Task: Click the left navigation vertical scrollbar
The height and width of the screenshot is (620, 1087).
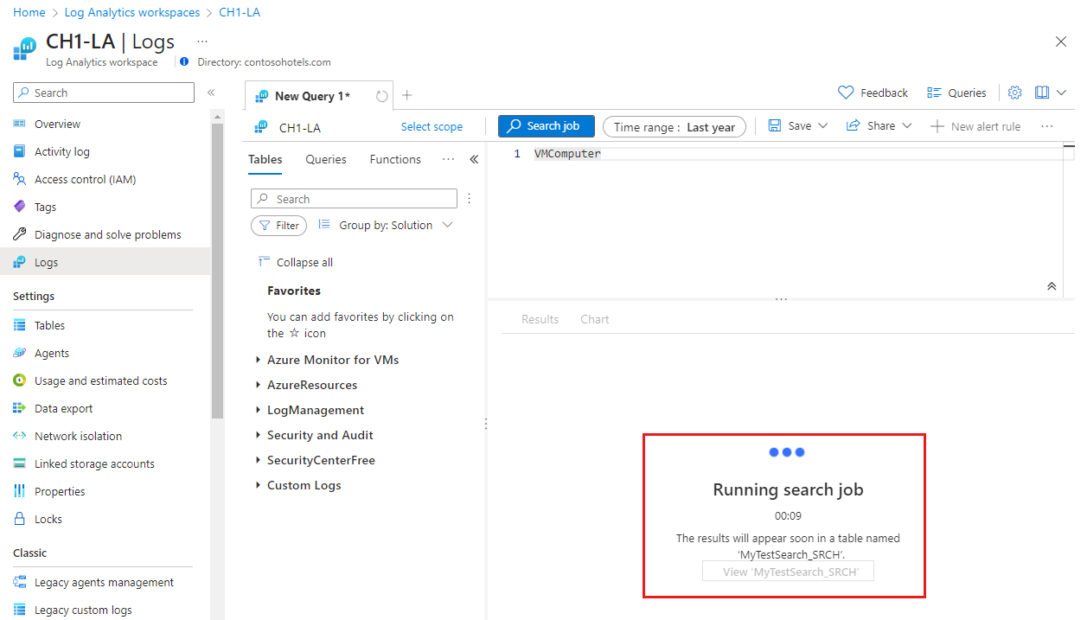Action: (x=217, y=271)
